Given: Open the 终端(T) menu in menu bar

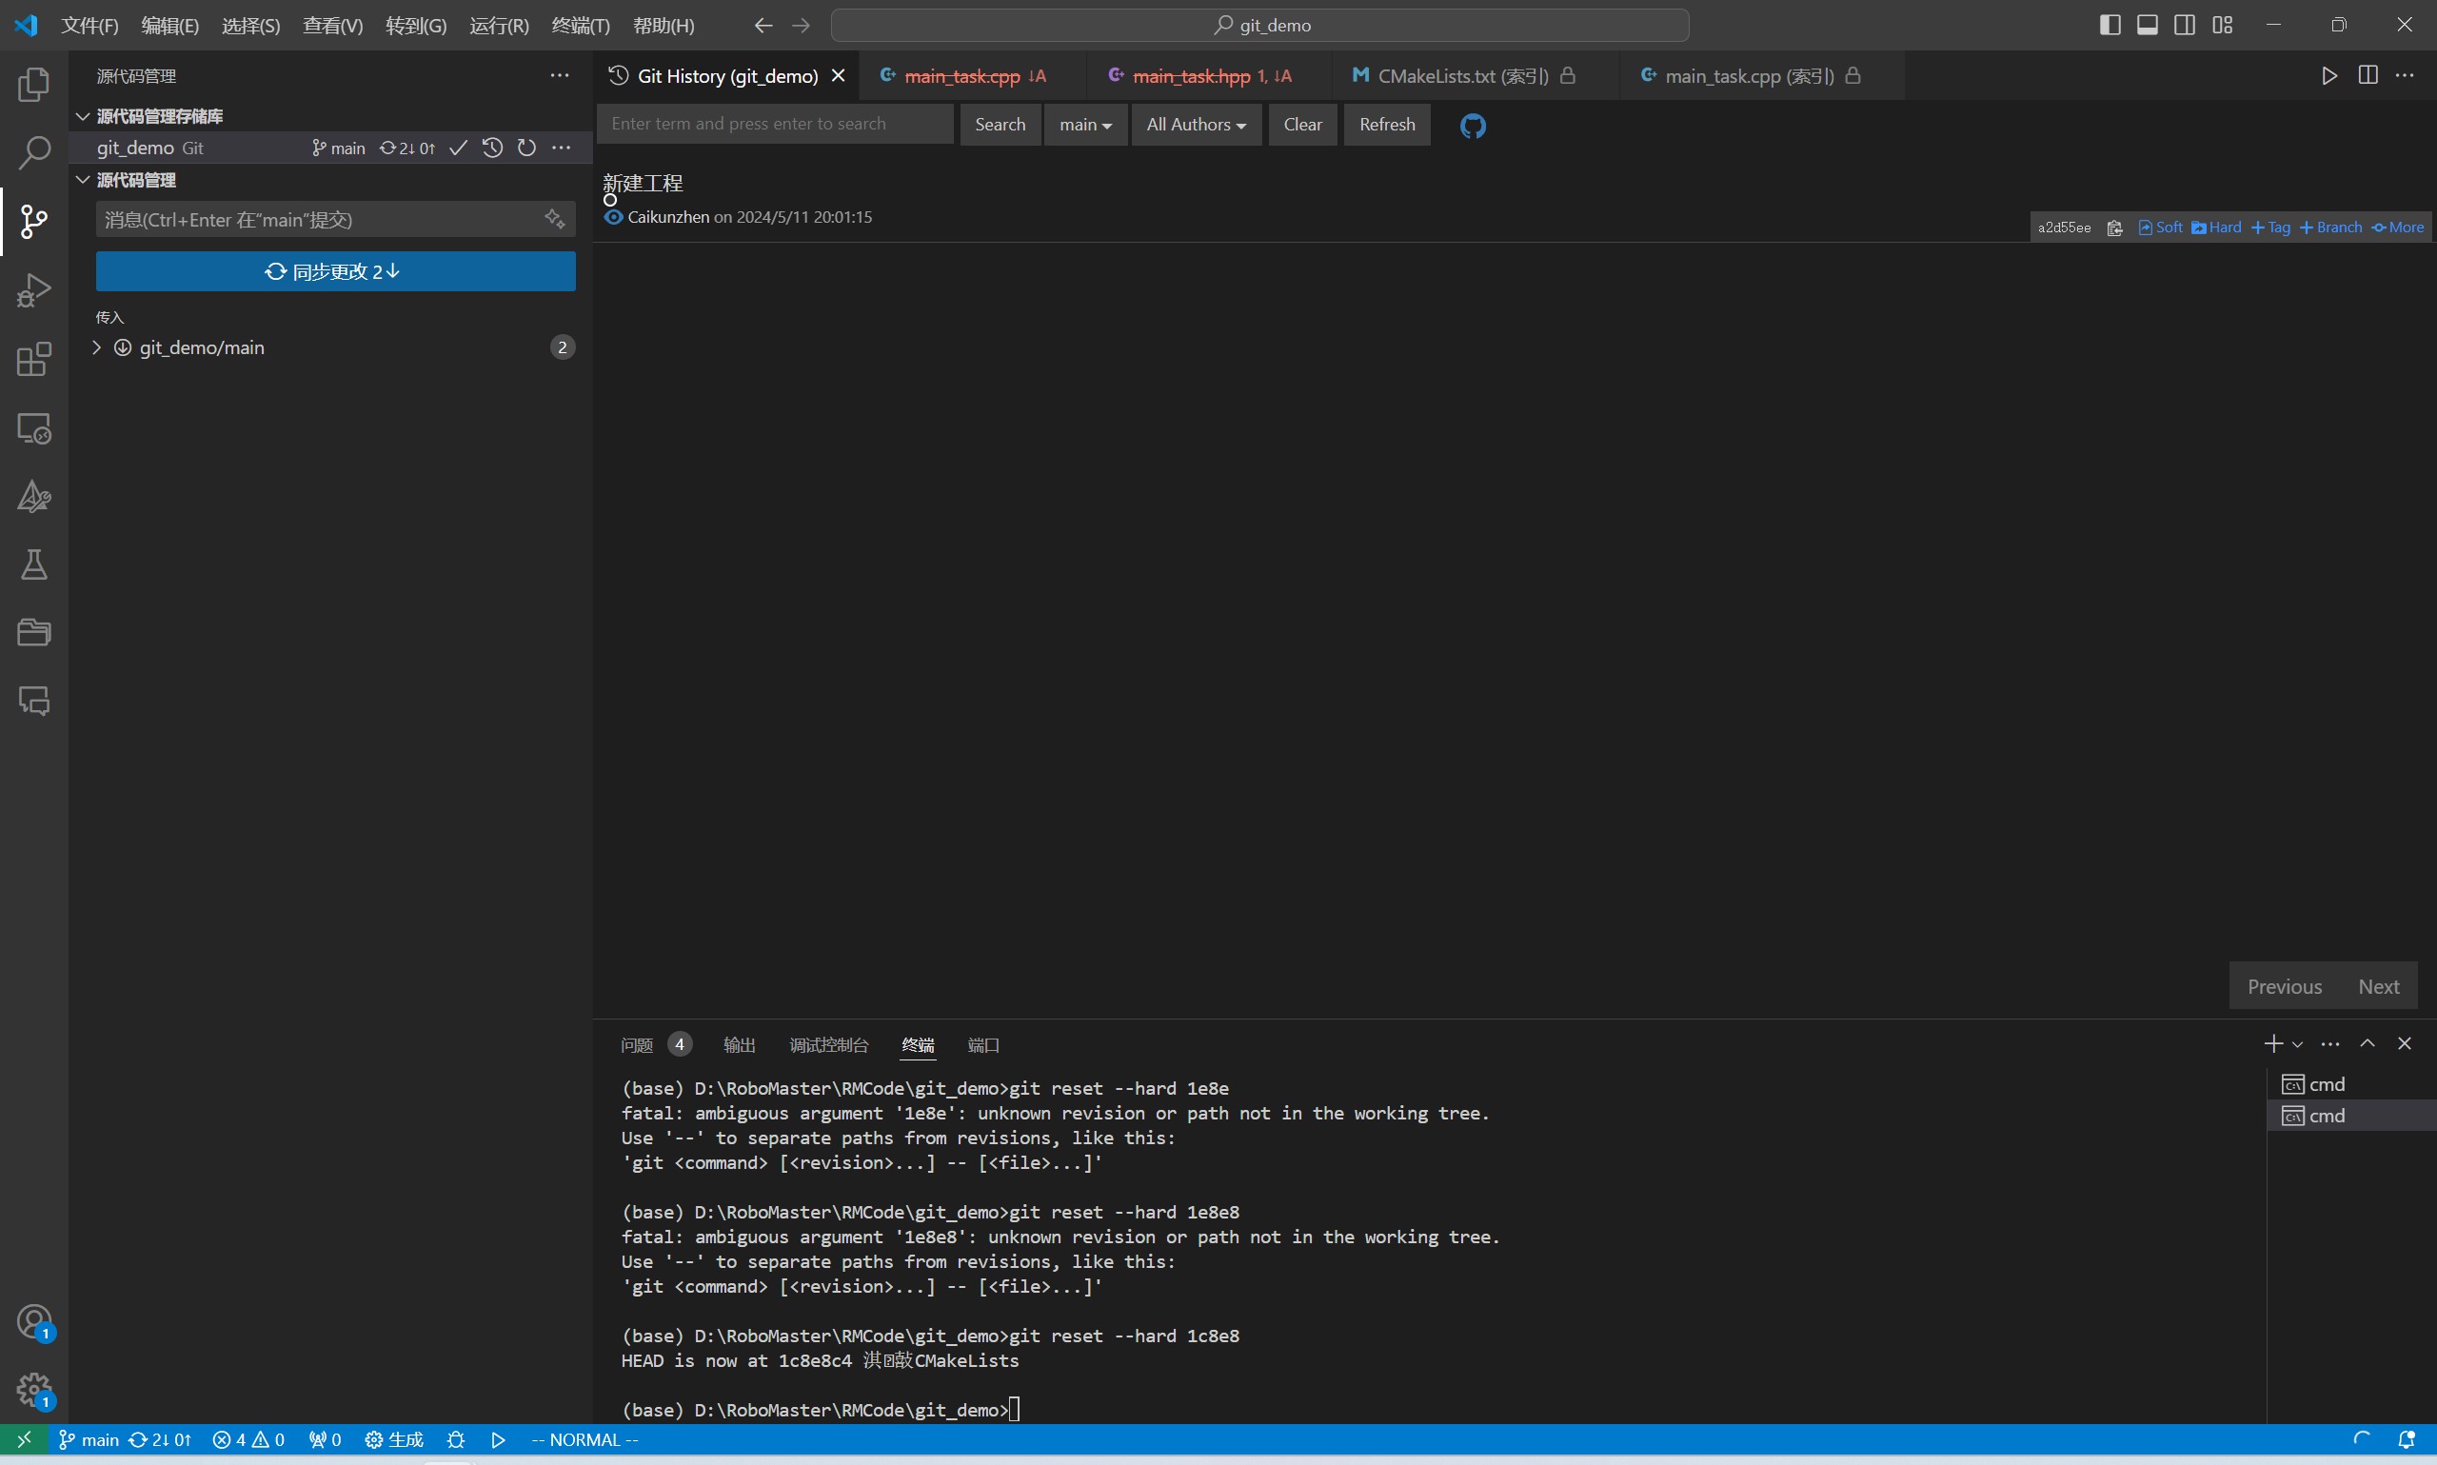Looking at the screenshot, I should pyautogui.click(x=581, y=26).
